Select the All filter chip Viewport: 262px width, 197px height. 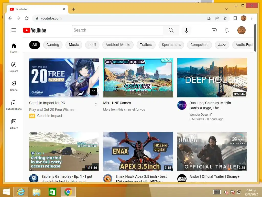point(35,45)
